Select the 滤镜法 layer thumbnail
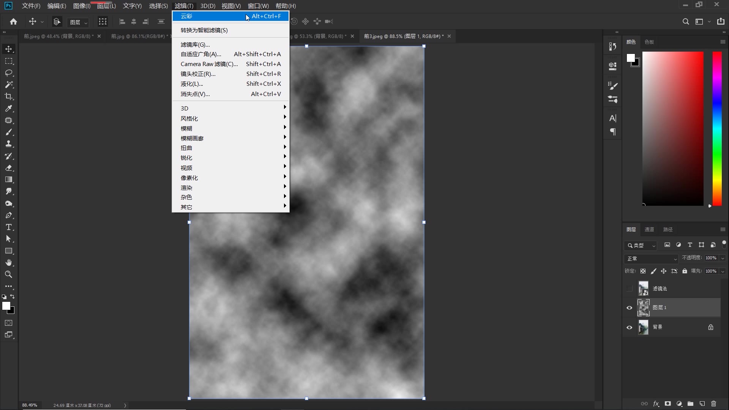 (643, 289)
